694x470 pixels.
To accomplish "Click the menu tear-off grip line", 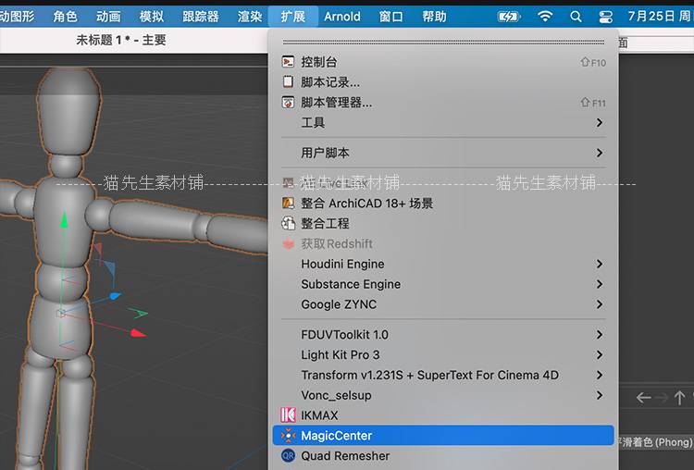I will point(443,42).
